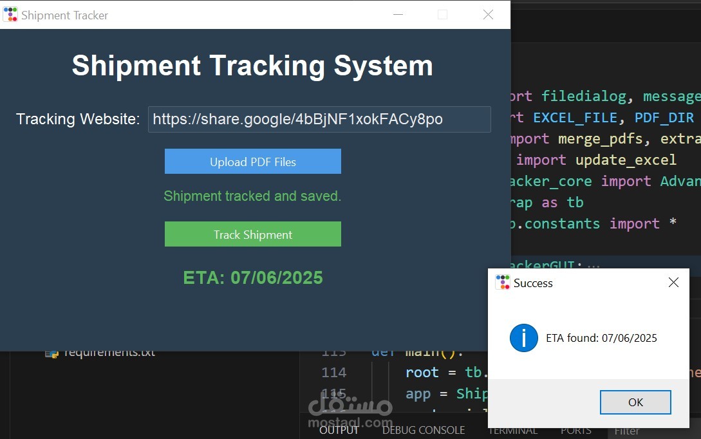Click the 'Shipment Tracker' window title text
The image size is (701, 439).
[65, 15]
